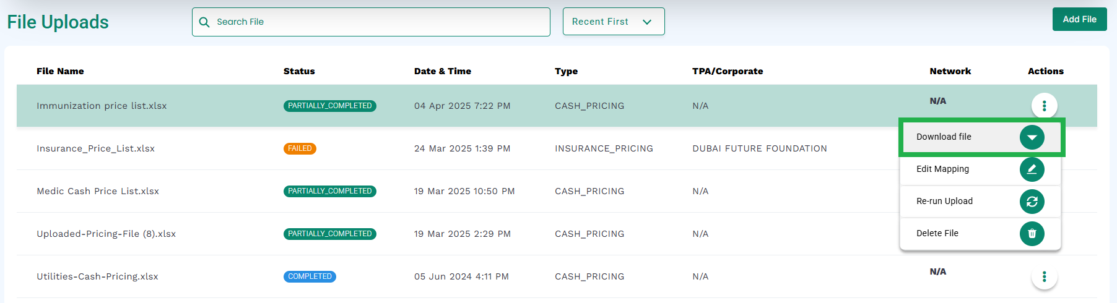Image resolution: width=1117 pixels, height=303 pixels.
Task: Open actions menu for Immunization price list.xlsx
Action: point(1044,106)
